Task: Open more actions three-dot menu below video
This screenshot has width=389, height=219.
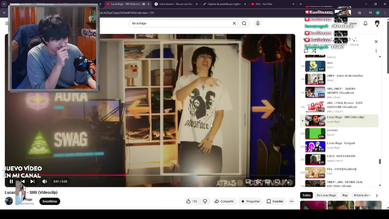Action: 291,201
